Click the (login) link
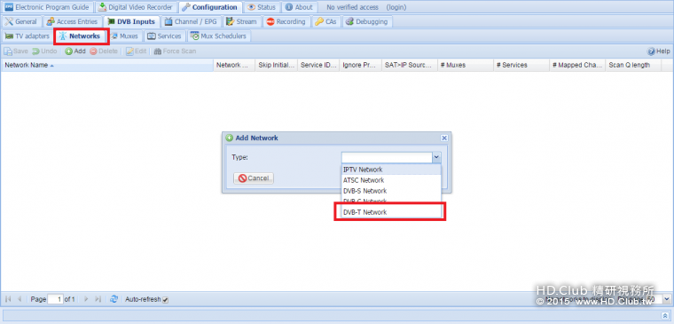This screenshot has width=674, height=324. (x=396, y=7)
